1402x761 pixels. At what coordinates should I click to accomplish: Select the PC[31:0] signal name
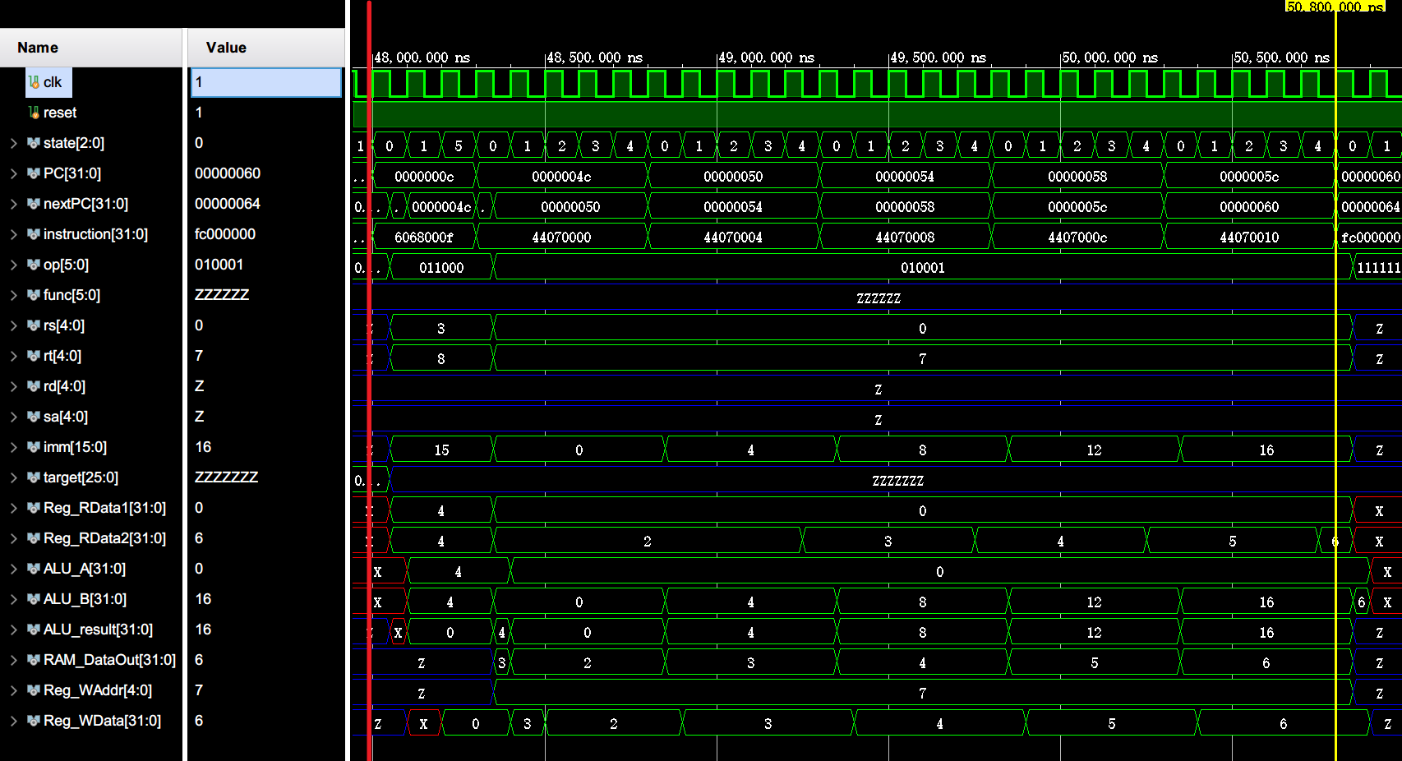click(72, 173)
